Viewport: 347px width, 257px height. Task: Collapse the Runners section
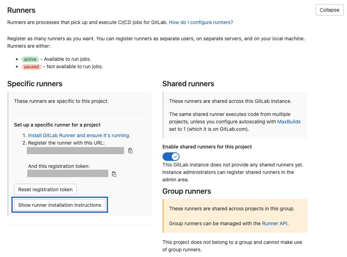click(329, 10)
